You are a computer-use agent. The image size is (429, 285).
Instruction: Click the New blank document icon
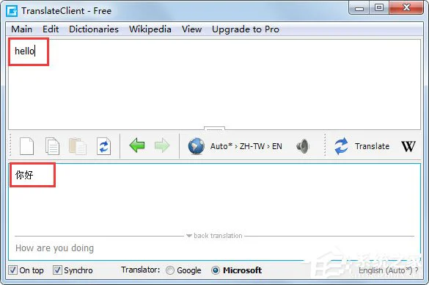pos(27,146)
